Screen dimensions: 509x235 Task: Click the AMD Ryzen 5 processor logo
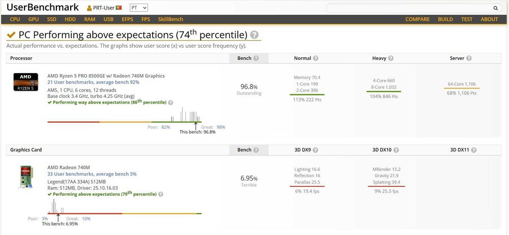coord(25,81)
